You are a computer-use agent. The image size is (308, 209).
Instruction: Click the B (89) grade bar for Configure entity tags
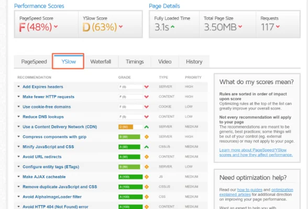click(130, 167)
